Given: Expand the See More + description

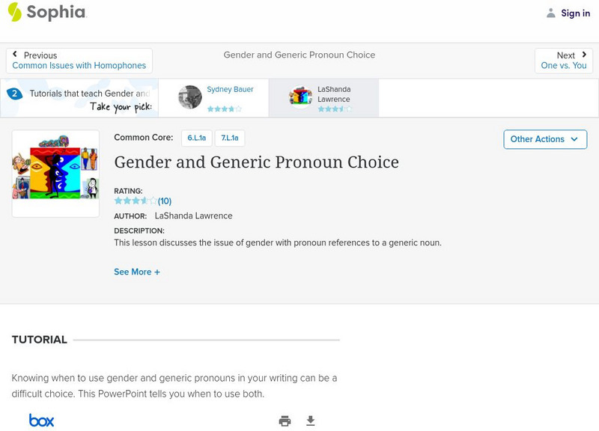Looking at the screenshot, I should point(137,272).
